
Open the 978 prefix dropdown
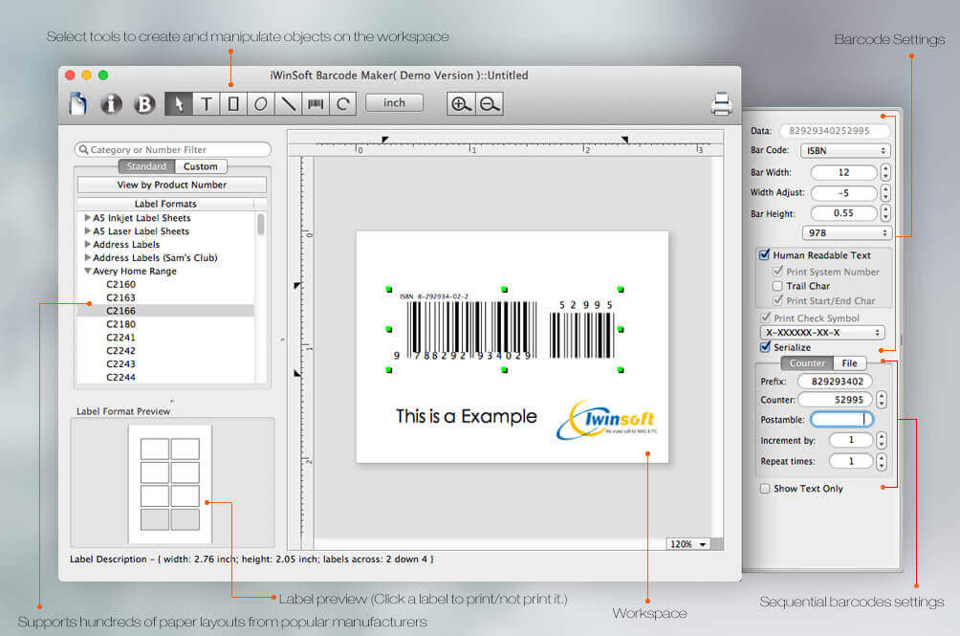point(847,232)
